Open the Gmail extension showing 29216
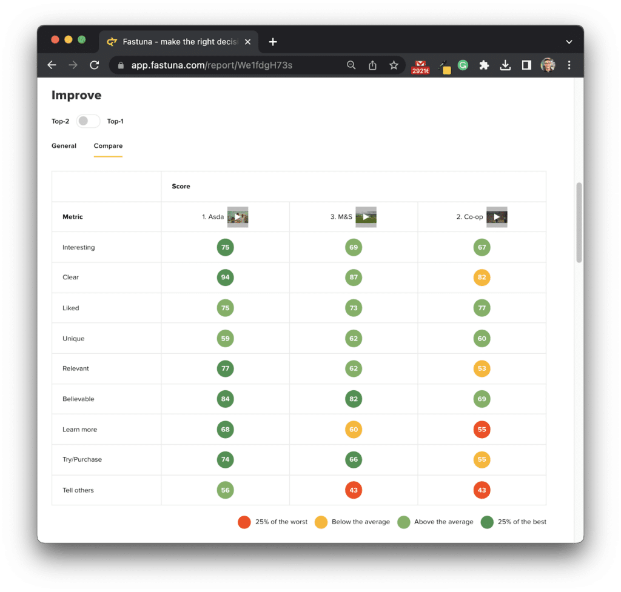This screenshot has height=592, width=621. click(x=420, y=67)
